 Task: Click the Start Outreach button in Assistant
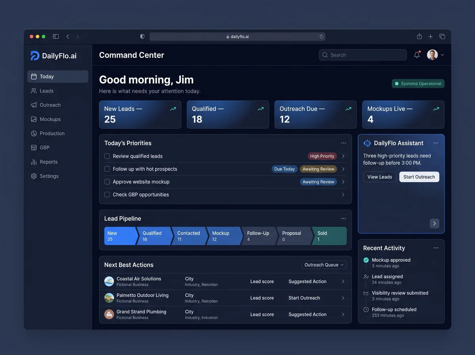(419, 177)
